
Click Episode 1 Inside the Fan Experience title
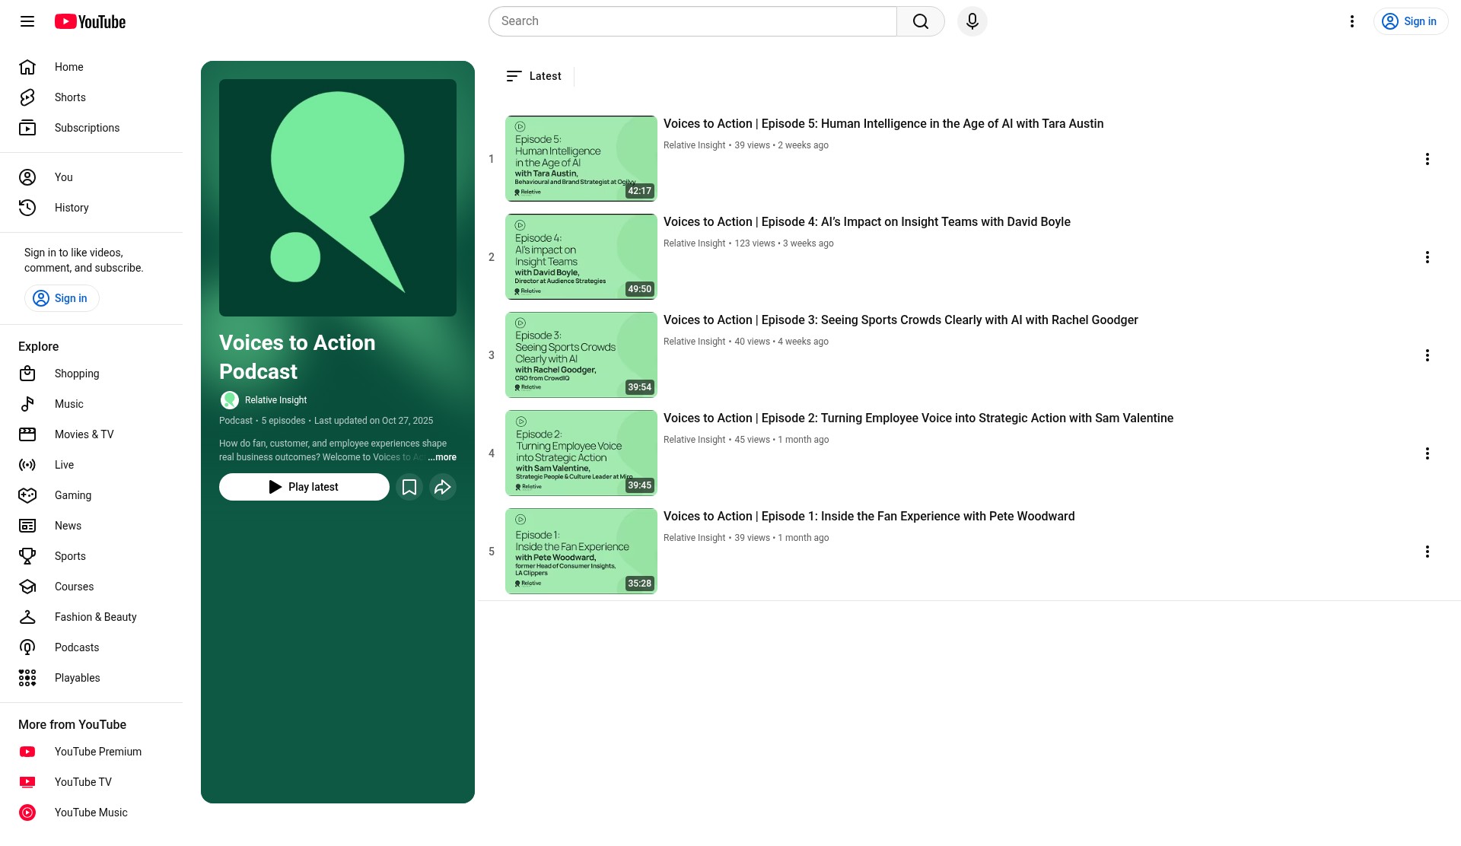(869, 517)
